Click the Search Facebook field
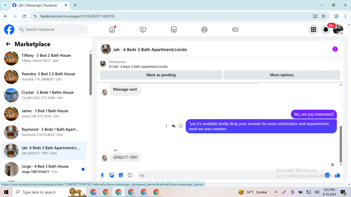Screen dimensions: 351x197 (52, 30)
